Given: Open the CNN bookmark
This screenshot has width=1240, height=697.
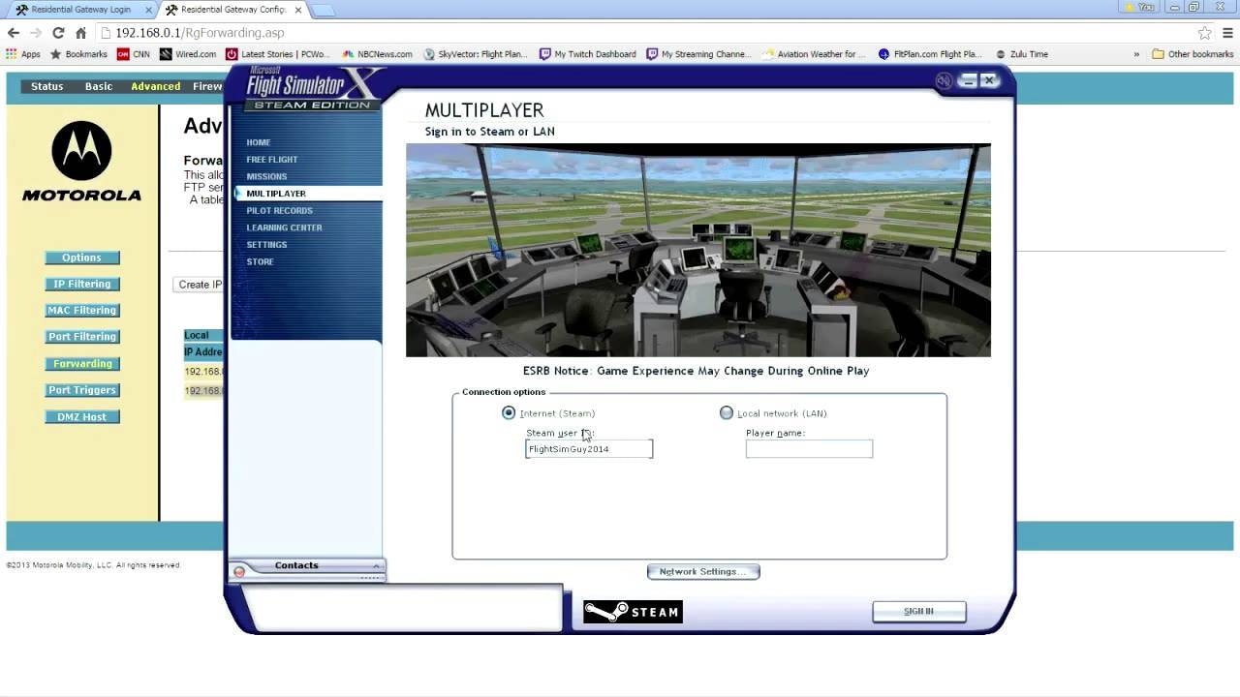Looking at the screenshot, I should [134, 54].
